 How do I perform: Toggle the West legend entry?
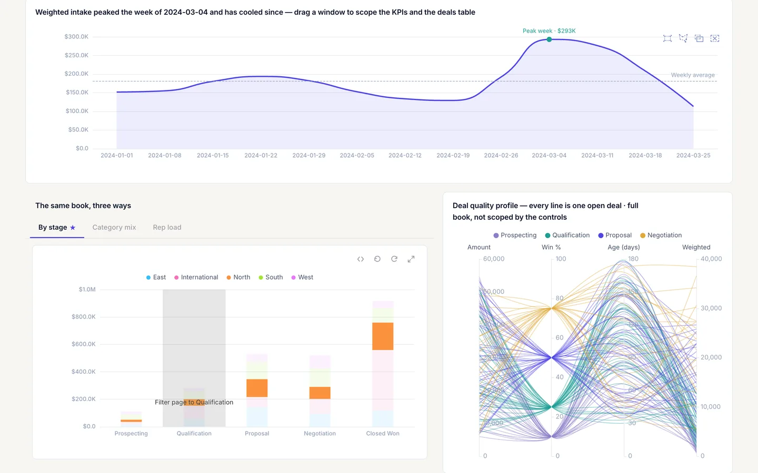point(302,277)
